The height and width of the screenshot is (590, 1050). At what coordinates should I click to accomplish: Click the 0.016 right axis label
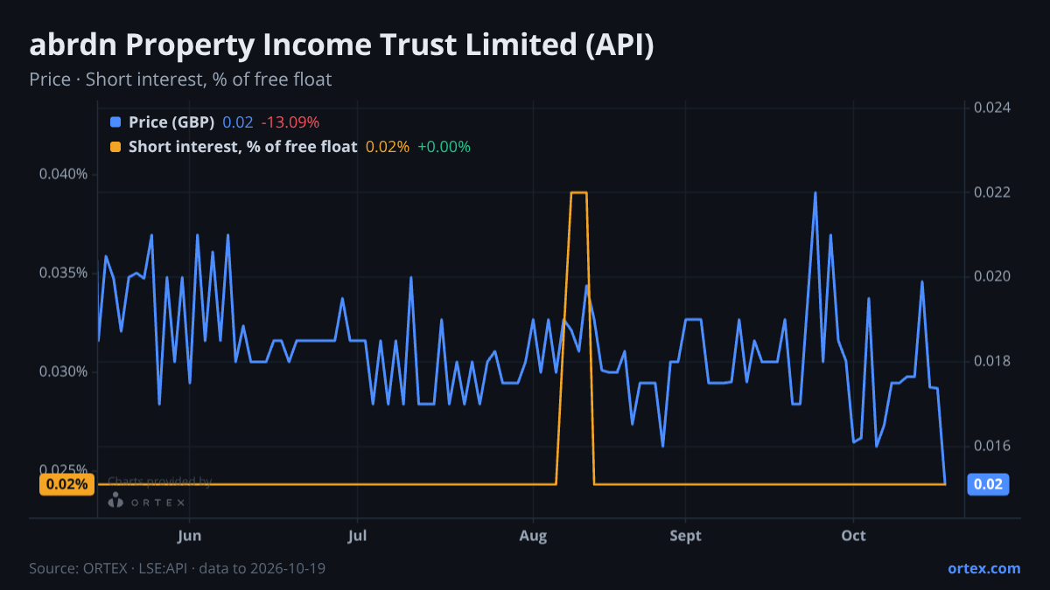[x=993, y=446]
